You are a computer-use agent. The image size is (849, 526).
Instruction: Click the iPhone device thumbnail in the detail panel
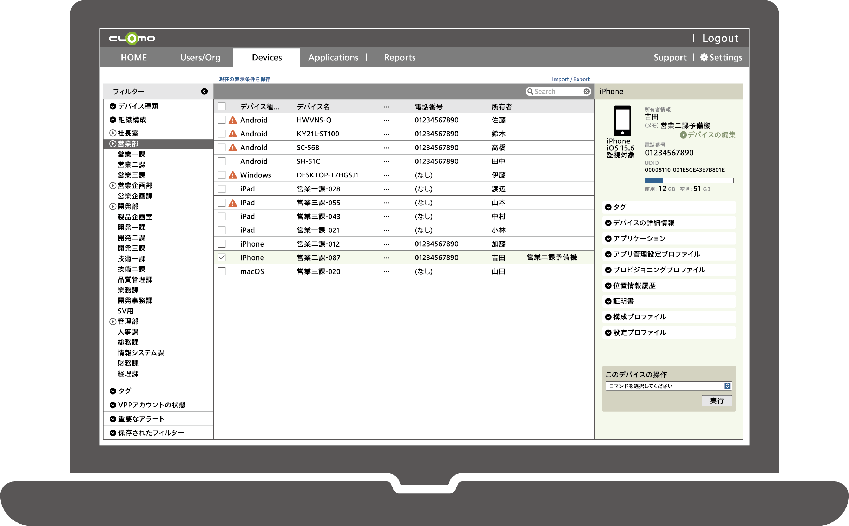623,121
